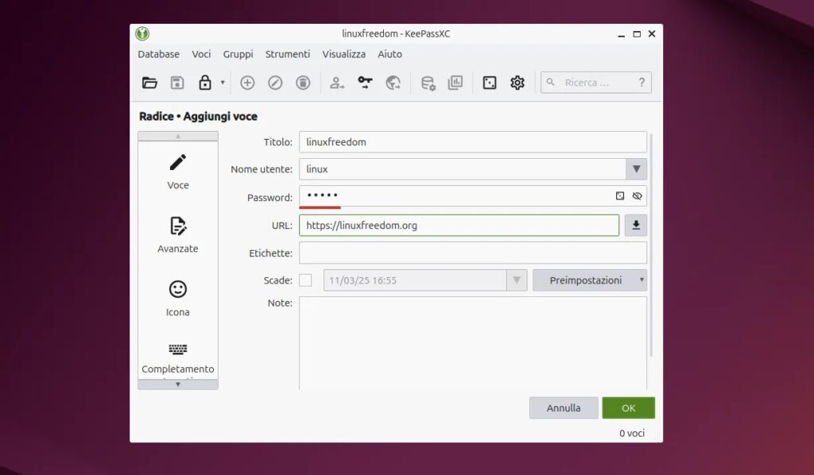Image resolution: width=814 pixels, height=475 pixels.
Task: Click the open database folder icon
Action: point(149,83)
